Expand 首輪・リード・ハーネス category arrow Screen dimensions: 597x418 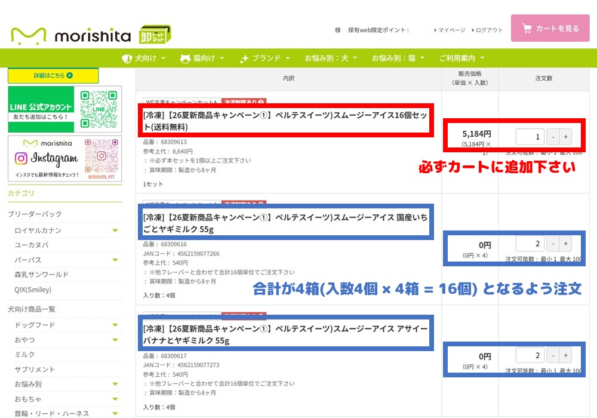pos(115,413)
